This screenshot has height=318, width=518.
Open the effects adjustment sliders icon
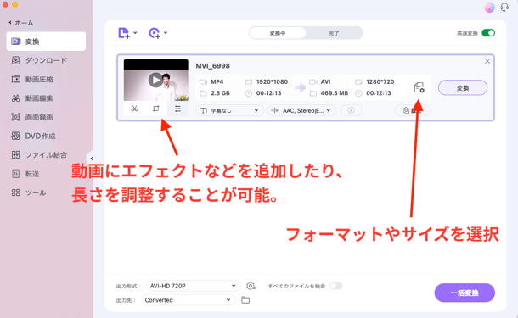177,109
